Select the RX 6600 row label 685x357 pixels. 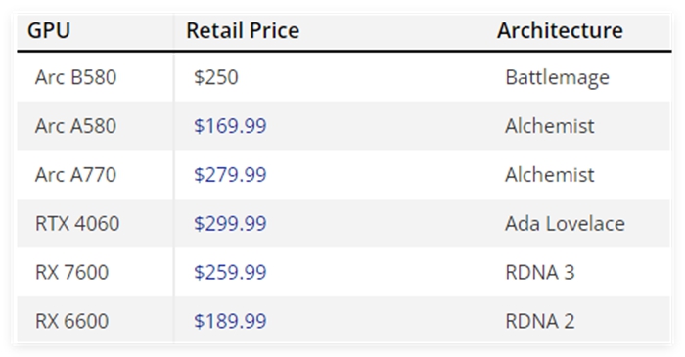(x=71, y=321)
